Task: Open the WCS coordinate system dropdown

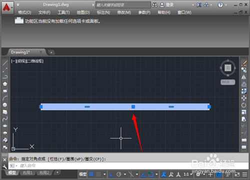Action: [x=228, y=82]
